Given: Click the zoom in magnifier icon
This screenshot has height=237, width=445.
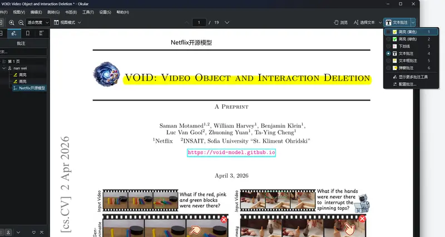Looking at the screenshot, I should tap(12, 22).
